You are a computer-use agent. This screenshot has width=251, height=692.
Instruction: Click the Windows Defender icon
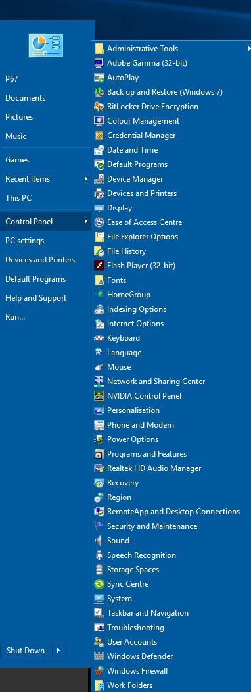tap(99, 656)
